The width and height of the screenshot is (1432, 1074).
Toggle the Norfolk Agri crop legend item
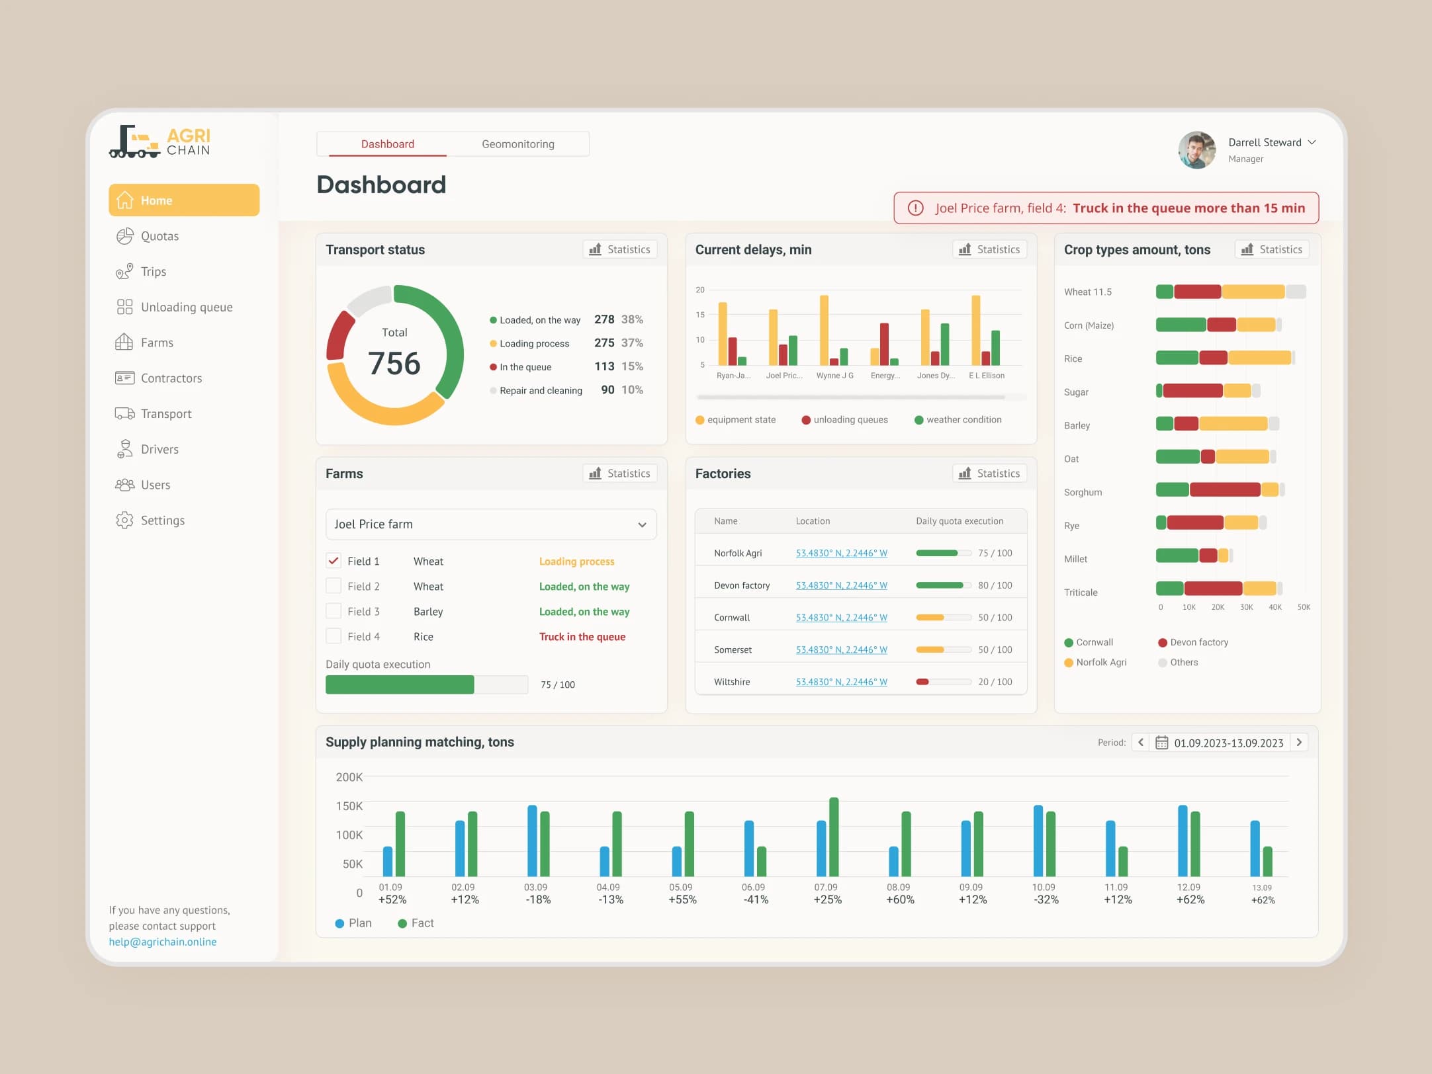[1095, 662]
